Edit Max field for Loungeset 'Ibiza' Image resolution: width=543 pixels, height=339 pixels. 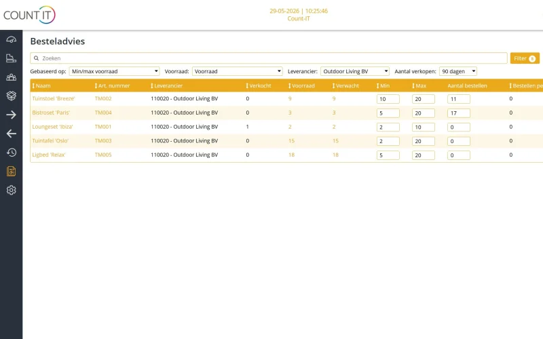423,127
